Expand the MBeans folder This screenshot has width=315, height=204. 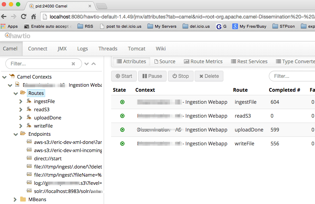click(15, 200)
